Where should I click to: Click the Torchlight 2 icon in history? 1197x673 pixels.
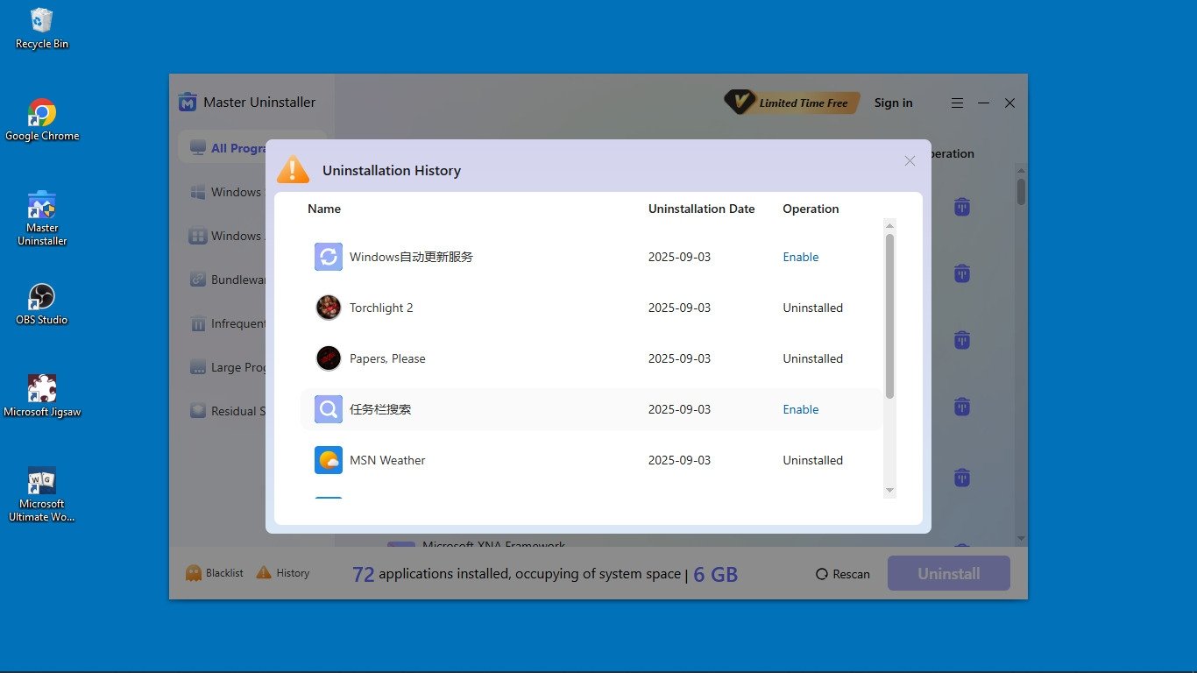click(x=328, y=308)
